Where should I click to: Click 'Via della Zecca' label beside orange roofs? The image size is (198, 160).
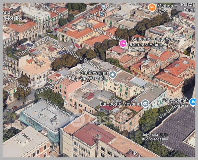pos(104,32)
